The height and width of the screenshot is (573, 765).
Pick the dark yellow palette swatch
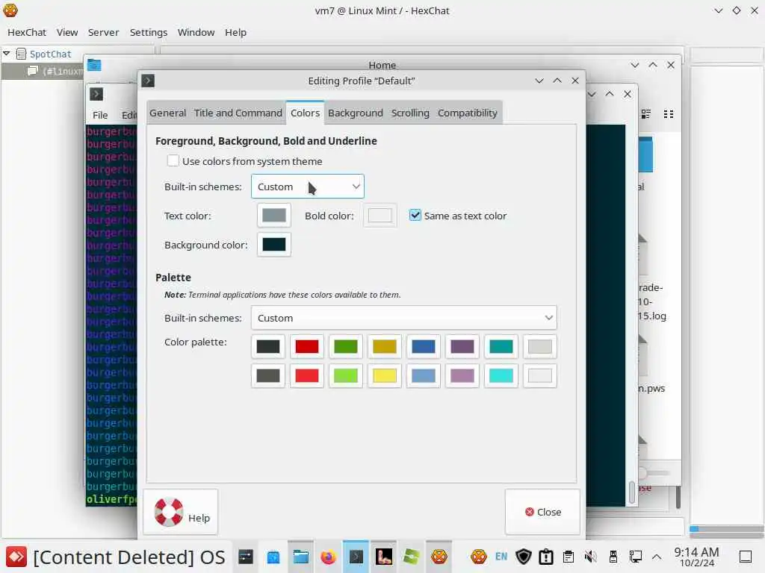coord(385,346)
